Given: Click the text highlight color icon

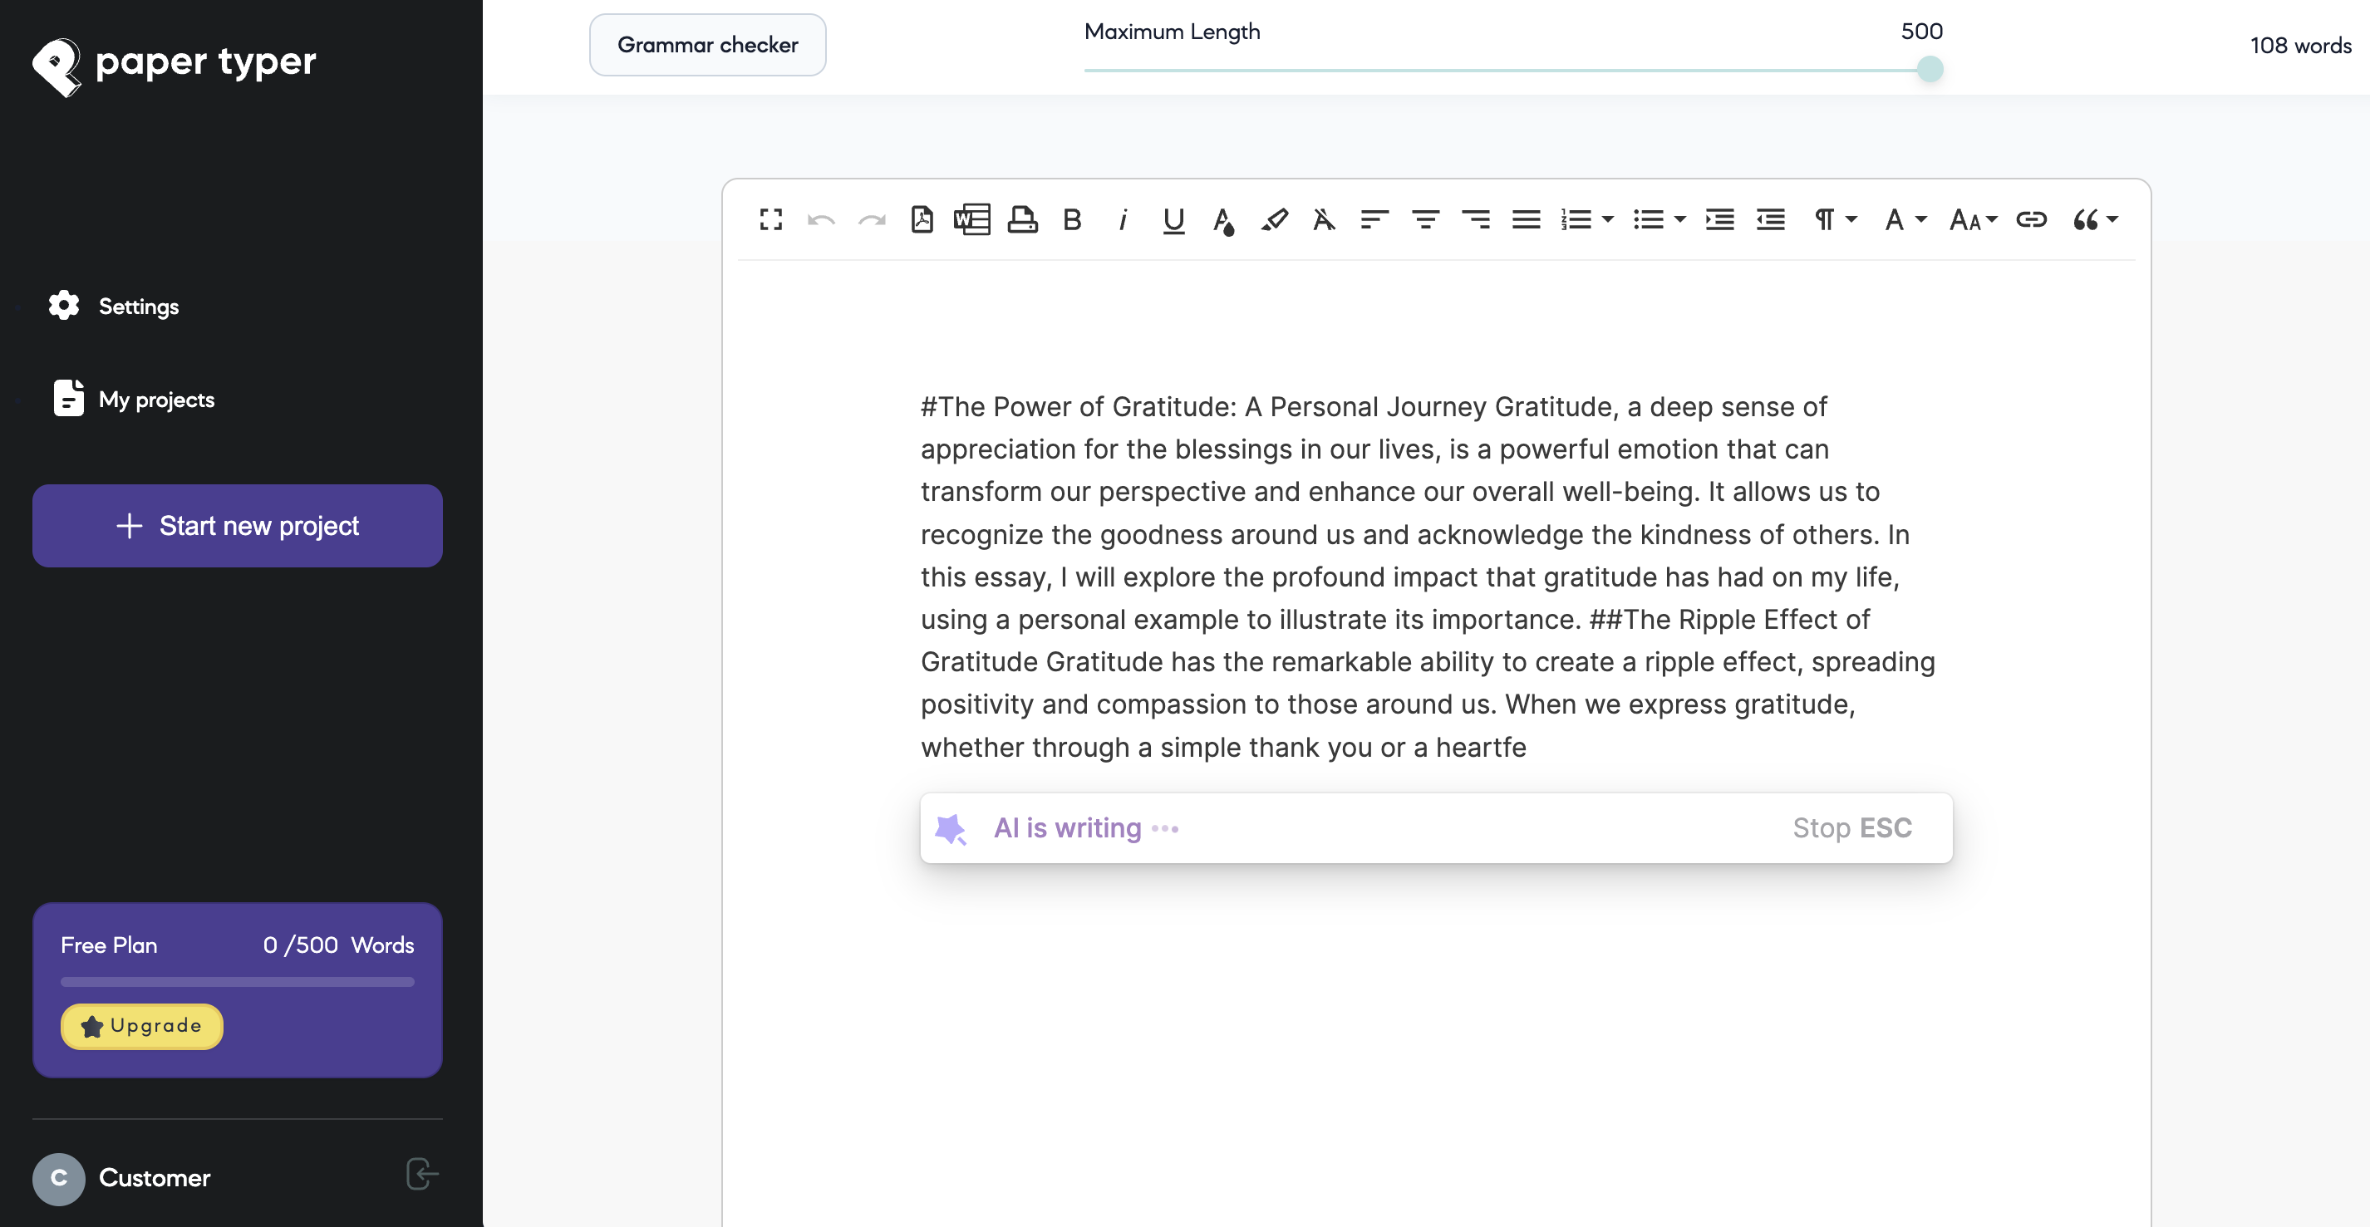Looking at the screenshot, I should (1274, 218).
